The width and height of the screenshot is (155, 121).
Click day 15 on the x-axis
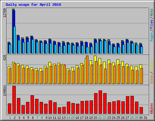point(73,118)
